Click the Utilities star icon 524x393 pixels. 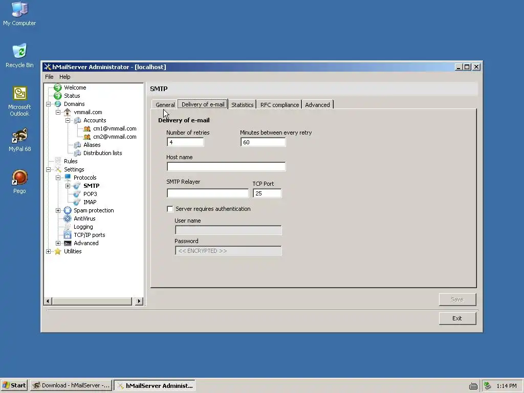point(58,251)
